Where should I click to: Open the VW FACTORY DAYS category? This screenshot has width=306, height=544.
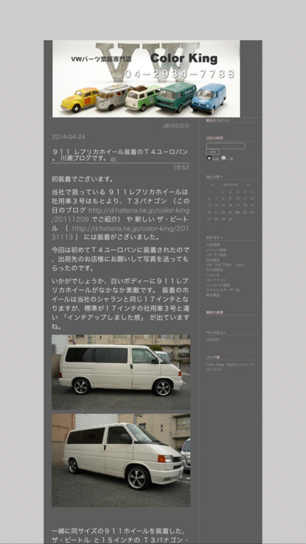[x=225, y=265]
